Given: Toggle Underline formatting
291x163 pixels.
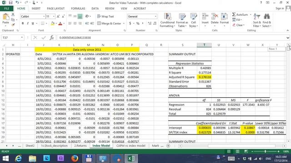Looking at the screenshot, I should [33, 24].
